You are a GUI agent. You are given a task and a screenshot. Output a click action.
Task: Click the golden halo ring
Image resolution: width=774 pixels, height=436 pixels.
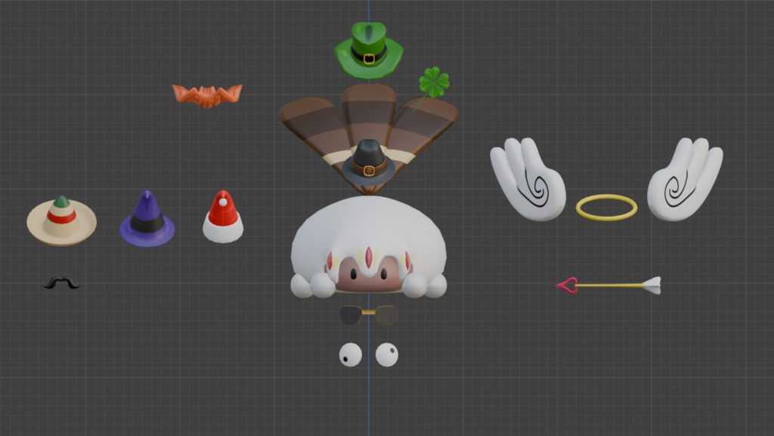click(607, 207)
